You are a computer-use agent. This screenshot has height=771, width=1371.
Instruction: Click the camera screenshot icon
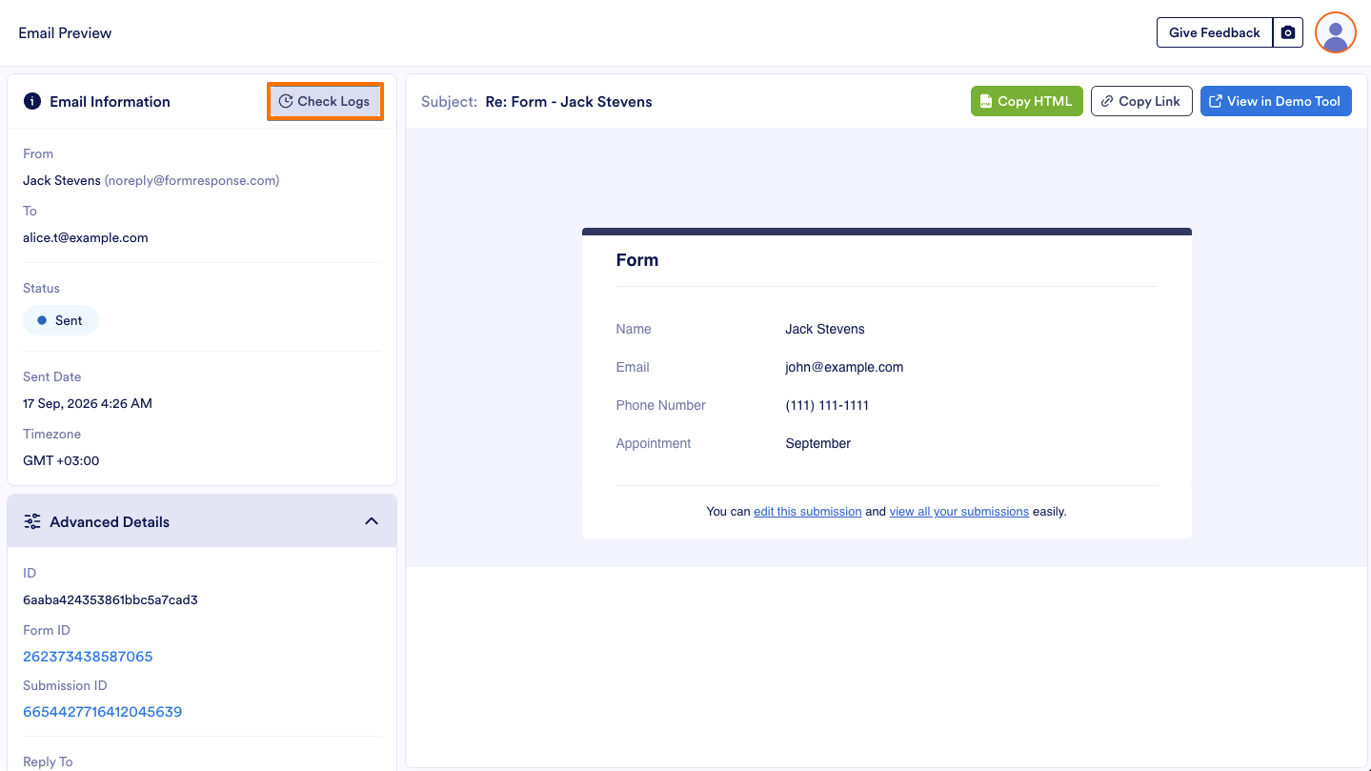click(1288, 32)
